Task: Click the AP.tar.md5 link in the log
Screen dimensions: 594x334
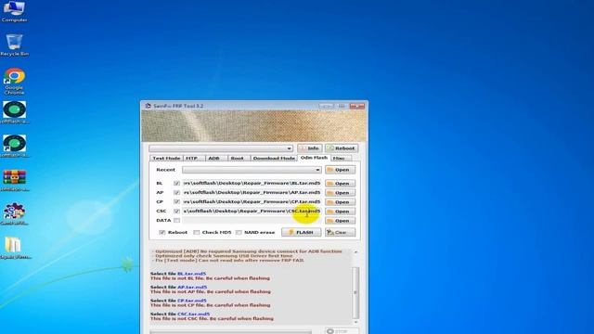Action: click(192, 287)
